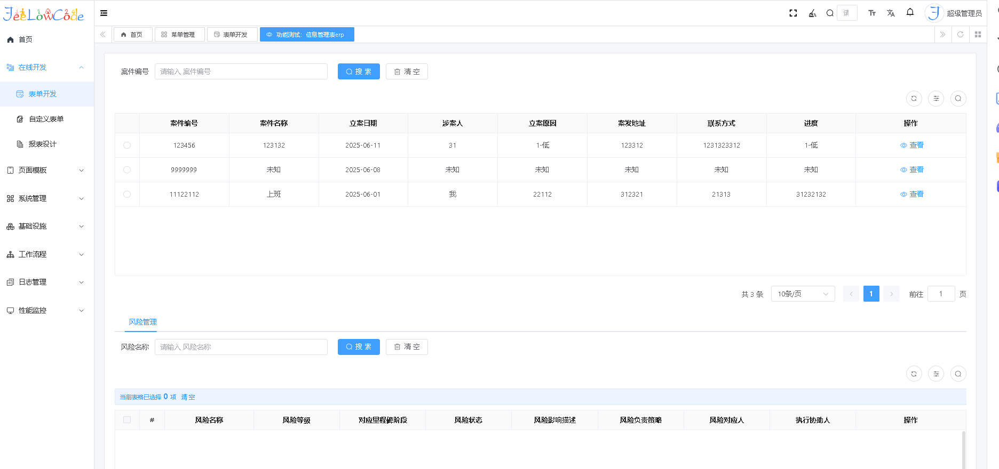
Task: Focus the 案件编号 input field
Action: point(241,71)
